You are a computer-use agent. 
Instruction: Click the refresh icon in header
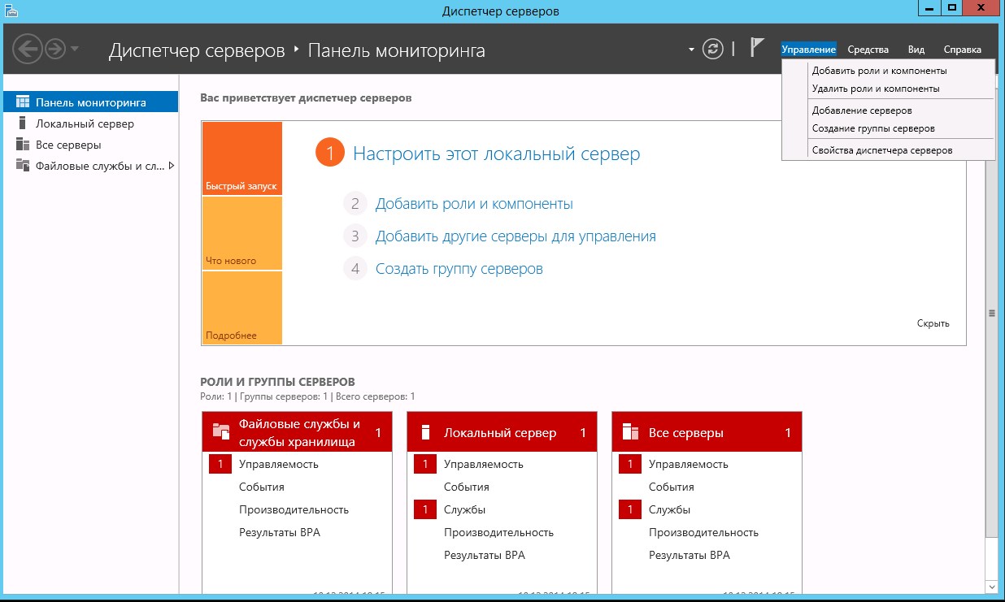(713, 49)
